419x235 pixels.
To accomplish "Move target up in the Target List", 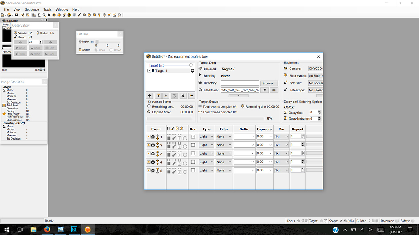I will click(158, 95).
